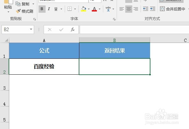
Task: Open Name Box dropdown arrow
Action: [31, 29]
